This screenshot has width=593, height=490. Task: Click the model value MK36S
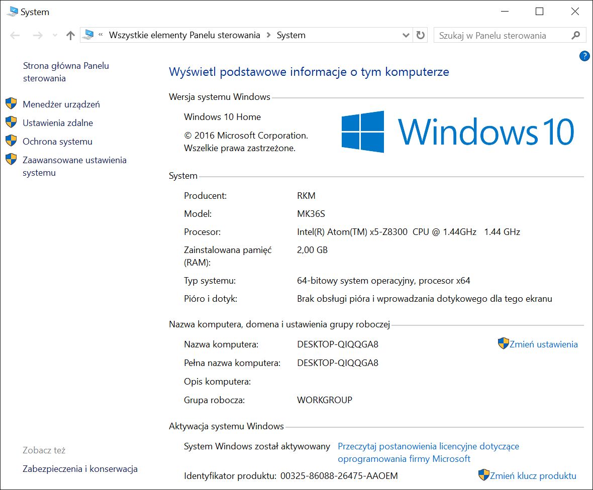(311, 214)
